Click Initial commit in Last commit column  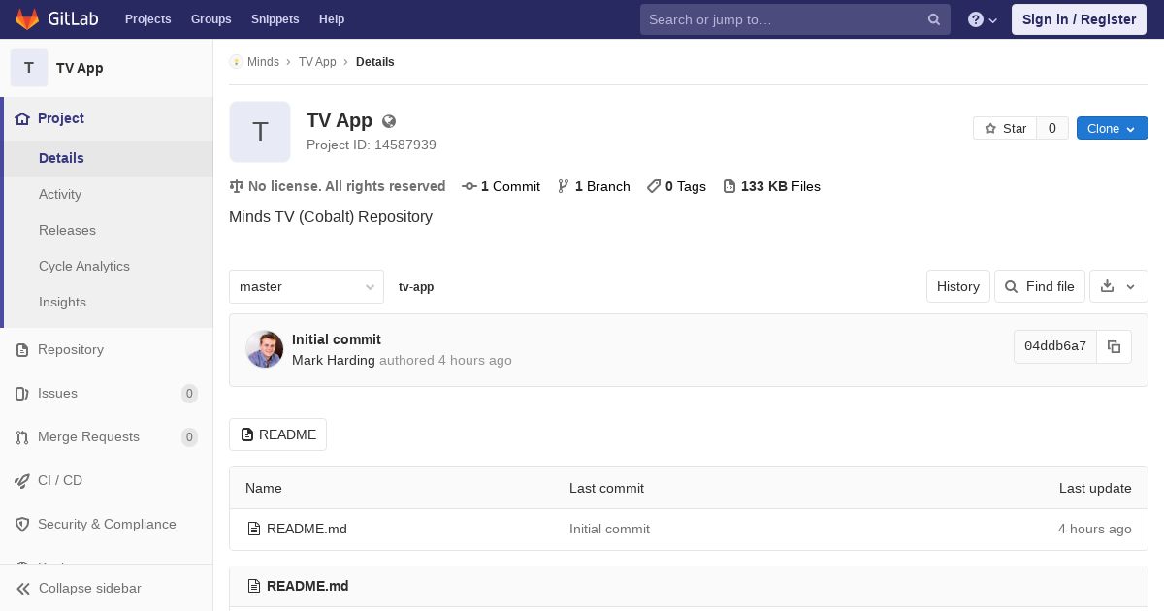(609, 530)
